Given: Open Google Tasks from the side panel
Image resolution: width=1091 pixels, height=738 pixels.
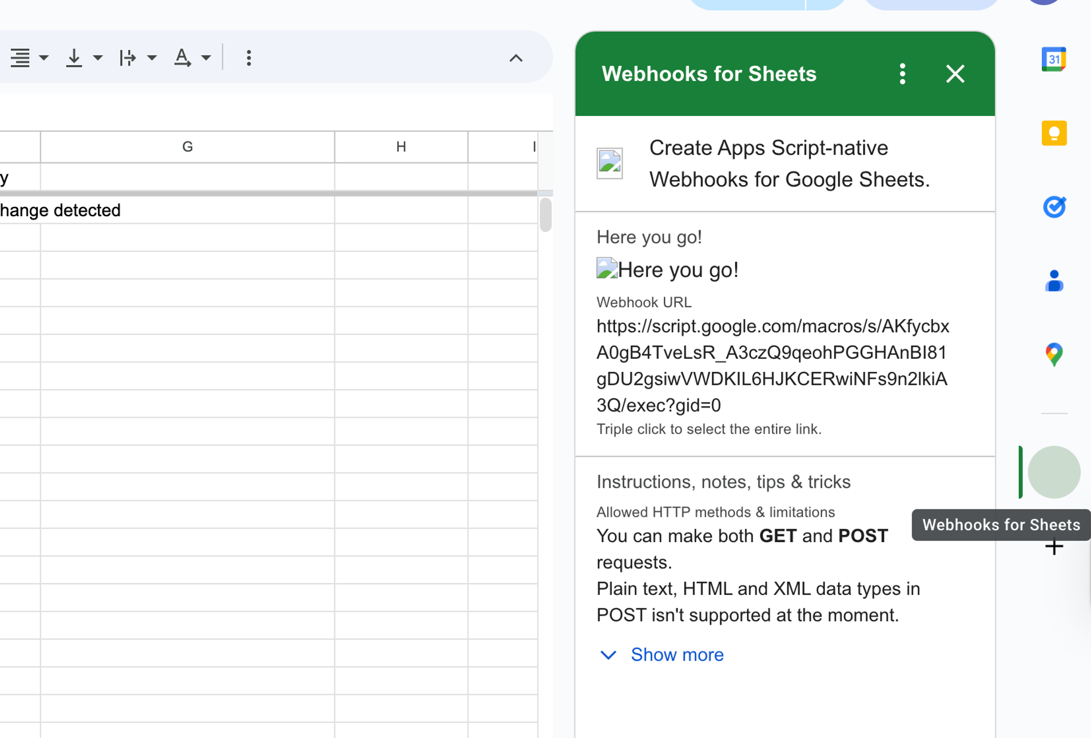Looking at the screenshot, I should (1054, 207).
